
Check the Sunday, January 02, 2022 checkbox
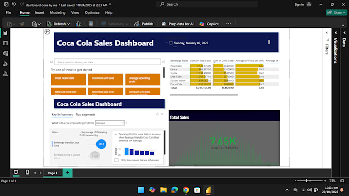171,43
